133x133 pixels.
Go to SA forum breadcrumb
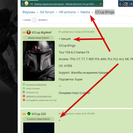point(47,12)
